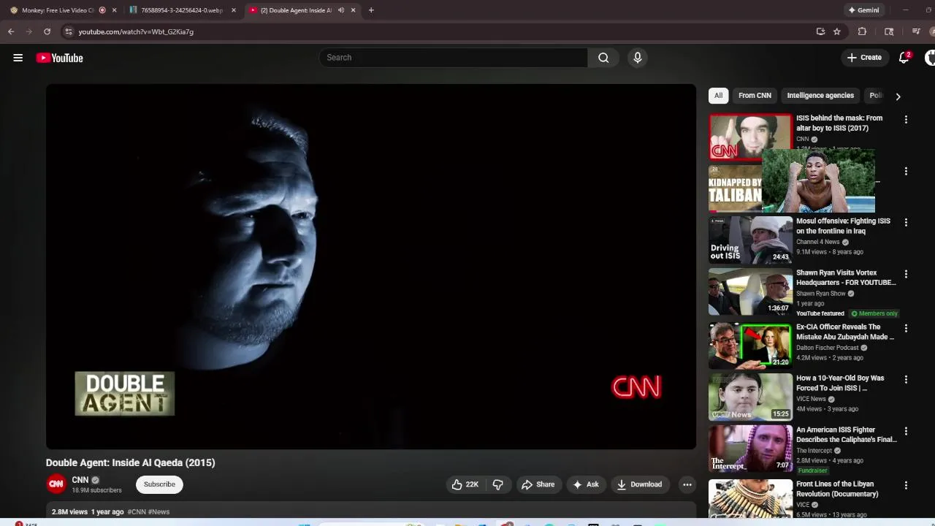Click the browser address bar URL
The height and width of the screenshot is (526, 935).
(136, 31)
